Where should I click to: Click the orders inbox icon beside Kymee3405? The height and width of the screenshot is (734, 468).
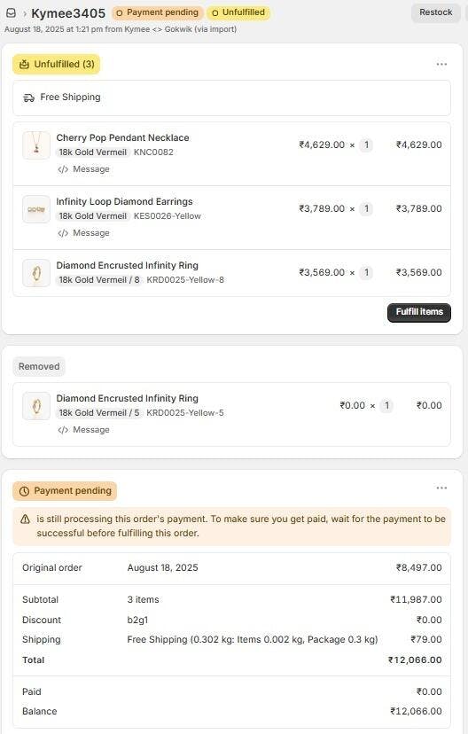tap(11, 13)
